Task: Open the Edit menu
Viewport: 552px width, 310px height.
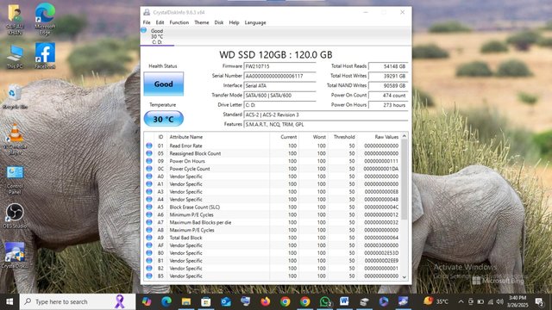Action: pyautogui.click(x=160, y=22)
